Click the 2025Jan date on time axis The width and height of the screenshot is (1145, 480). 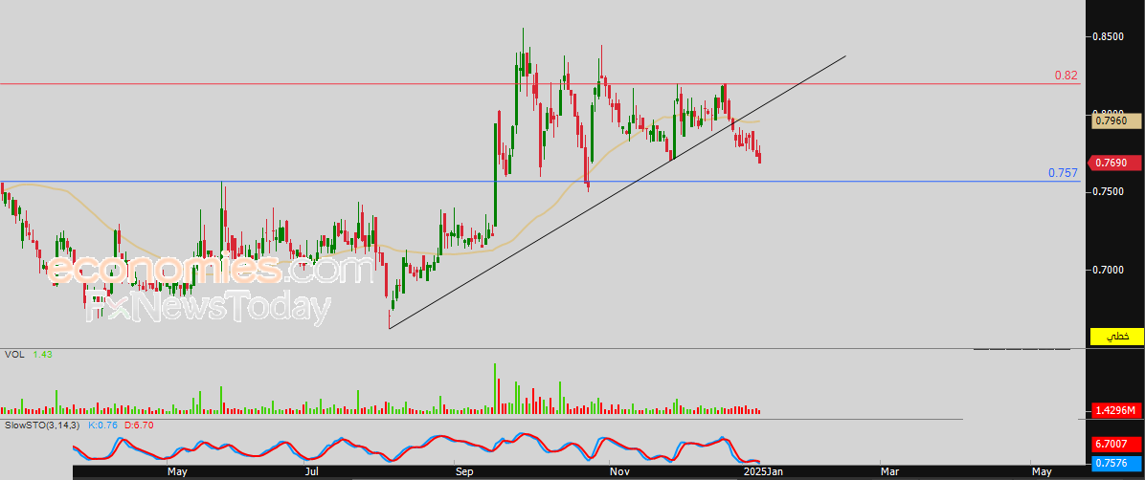coord(763,471)
